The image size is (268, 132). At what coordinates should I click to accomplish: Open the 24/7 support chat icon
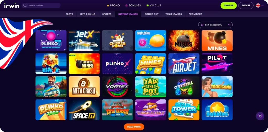260,116
